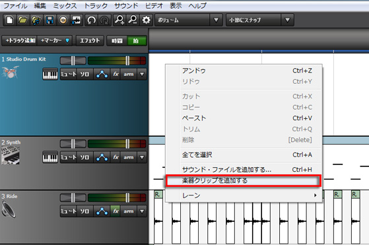The width and height of the screenshot is (369, 245).
Task: Open the ミックス menu
Action: tap(65, 6)
